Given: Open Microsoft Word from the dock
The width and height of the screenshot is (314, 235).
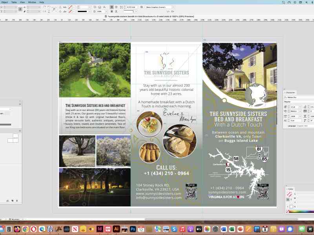Looking at the screenshot, I should click(x=224, y=229).
